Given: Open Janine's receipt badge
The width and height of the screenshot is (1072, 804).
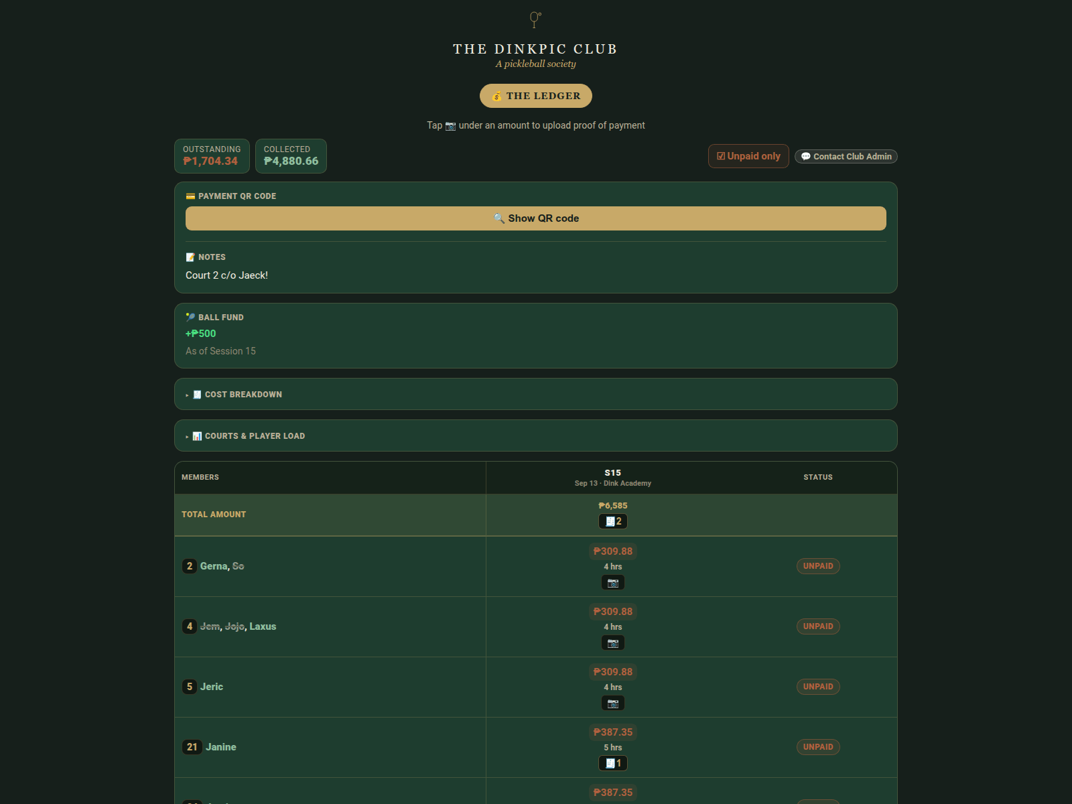Looking at the screenshot, I should [613, 763].
